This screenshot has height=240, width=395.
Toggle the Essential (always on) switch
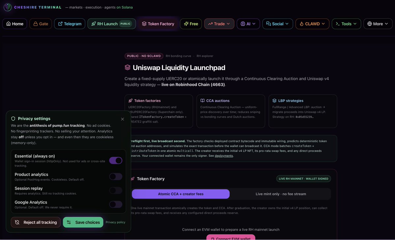point(116,160)
